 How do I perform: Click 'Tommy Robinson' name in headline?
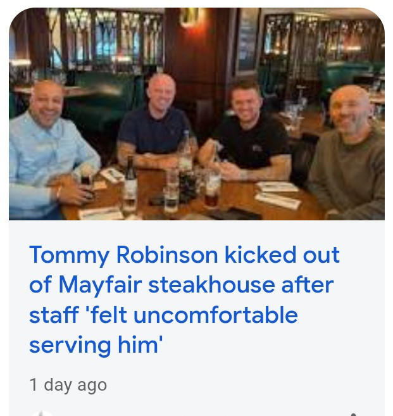pyautogui.click(x=123, y=256)
